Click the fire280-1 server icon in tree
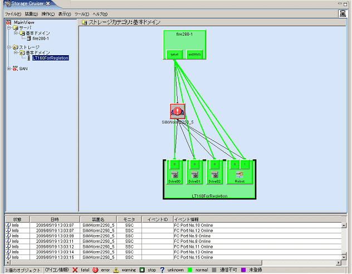 [28, 38]
